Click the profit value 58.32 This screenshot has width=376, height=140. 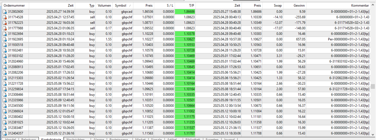(x=301, y=78)
